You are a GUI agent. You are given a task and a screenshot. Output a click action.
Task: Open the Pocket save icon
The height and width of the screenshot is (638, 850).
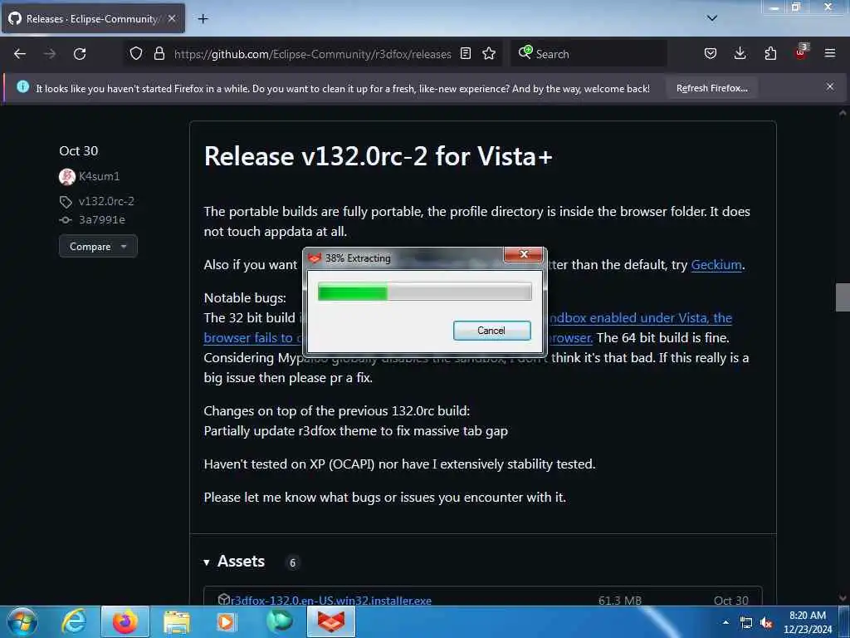[x=711, y=53]
